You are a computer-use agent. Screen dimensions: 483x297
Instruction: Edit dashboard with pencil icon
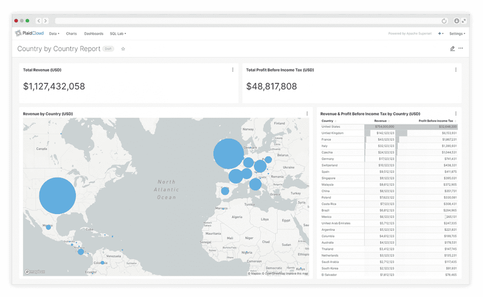point(452,48)
